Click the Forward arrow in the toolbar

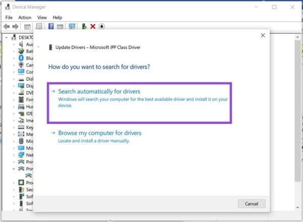(15, 26)
